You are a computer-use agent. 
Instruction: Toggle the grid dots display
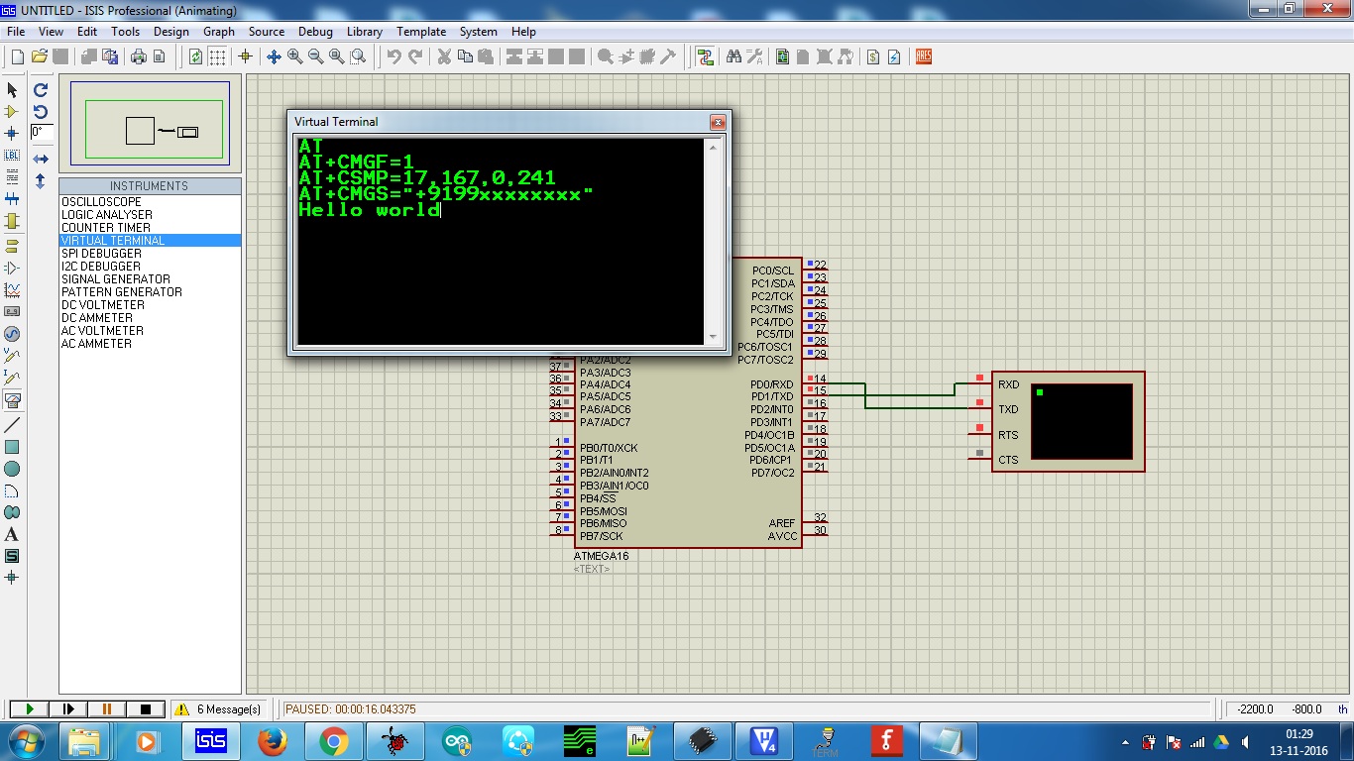click(x=219, y=56)
